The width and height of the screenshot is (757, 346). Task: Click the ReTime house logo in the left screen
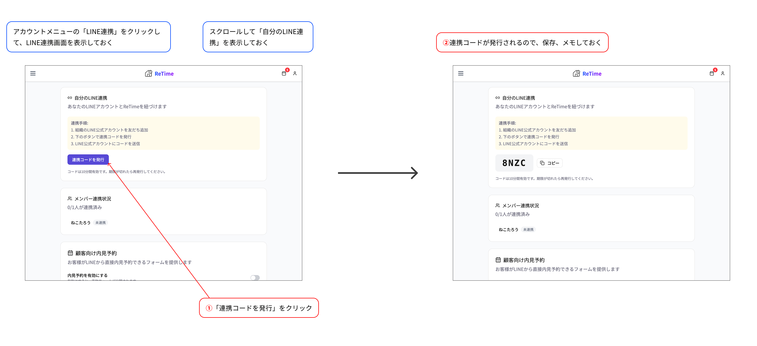pyautogui.click(x=148, y=73)
